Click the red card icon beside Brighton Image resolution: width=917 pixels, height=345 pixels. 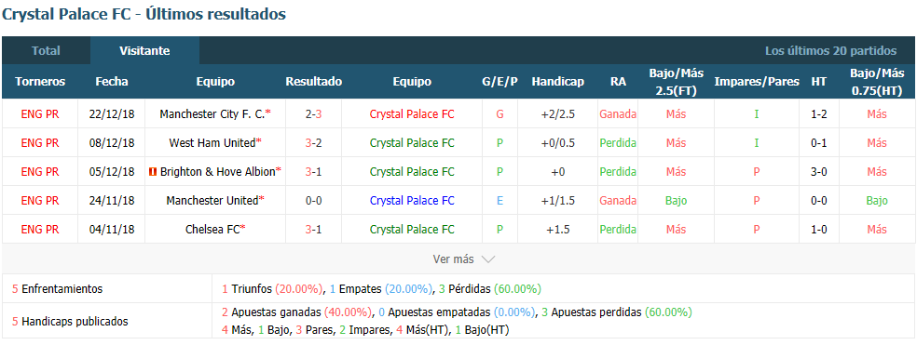pyautogui.click(x=155, y=172)
